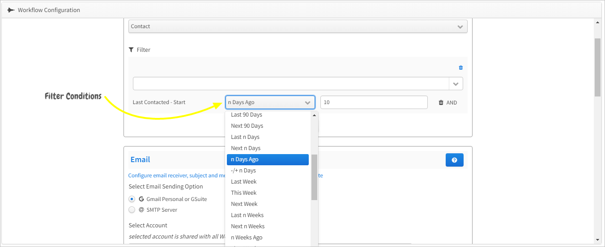Choose Last Week option

pyautogui.click(x=268, y=182)
